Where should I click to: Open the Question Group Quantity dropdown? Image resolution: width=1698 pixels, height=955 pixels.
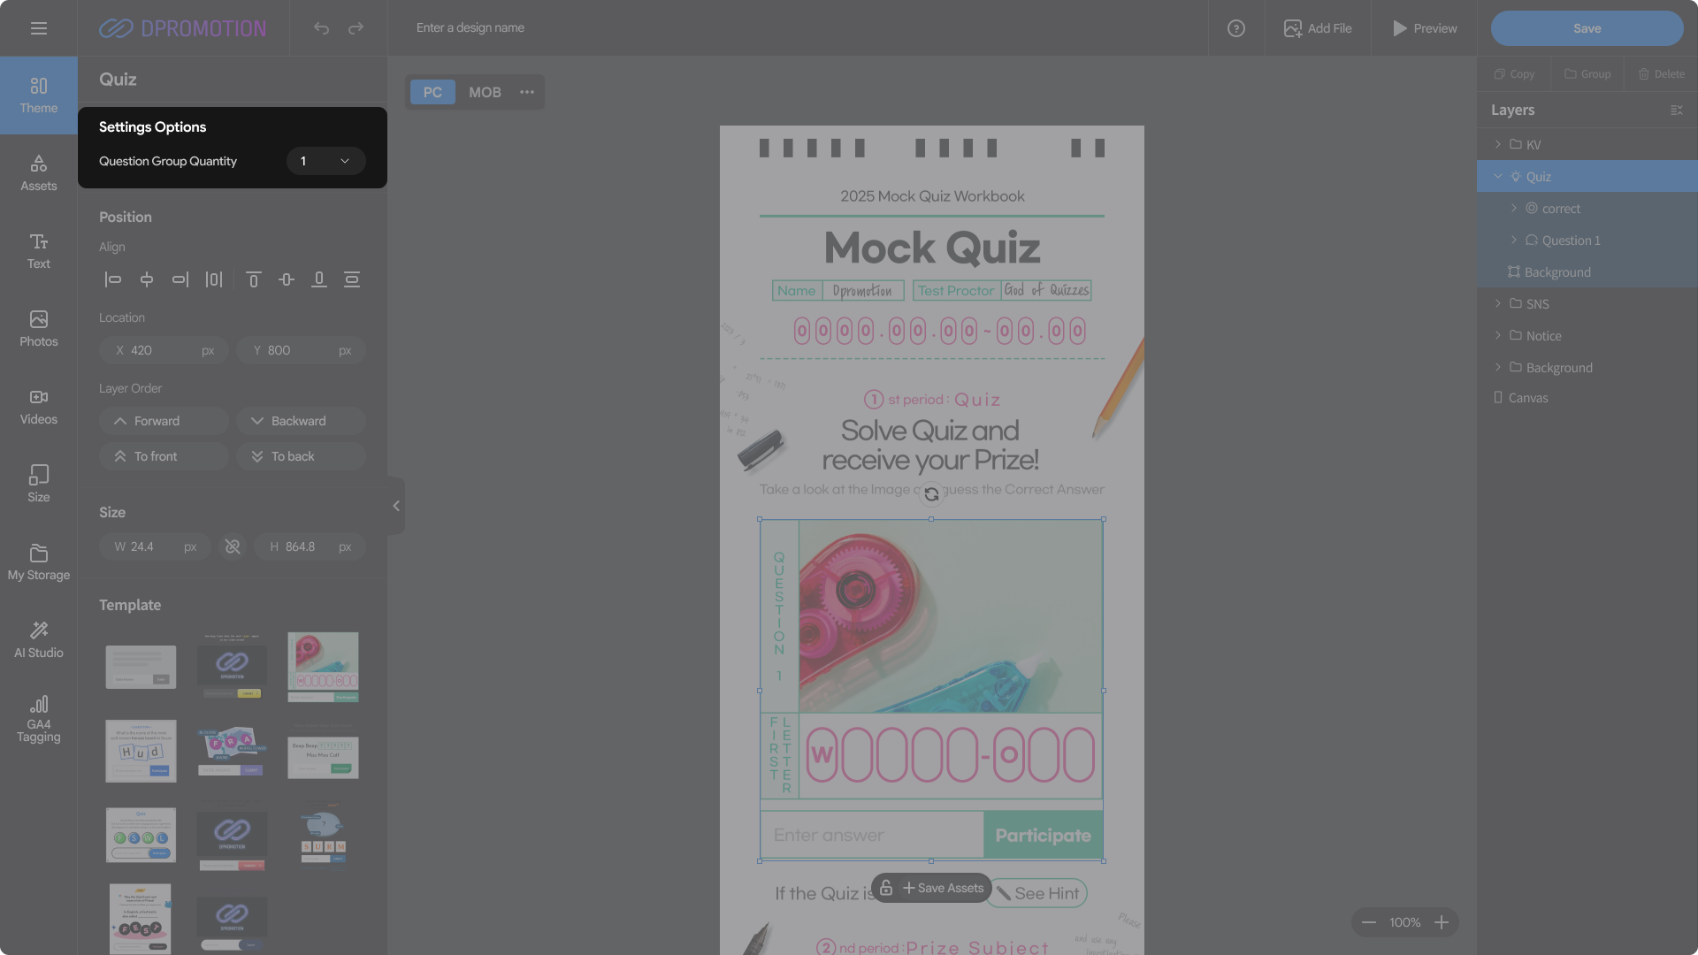point(325,161)
